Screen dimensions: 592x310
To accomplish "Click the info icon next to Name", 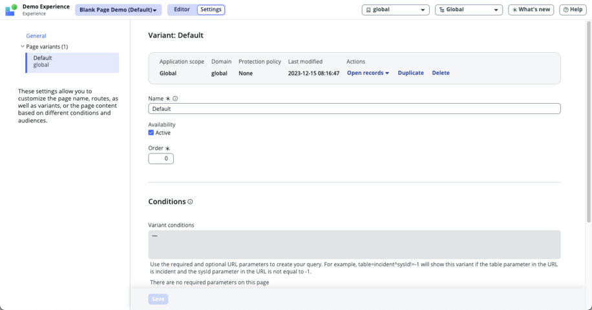I will coord(175,99).
